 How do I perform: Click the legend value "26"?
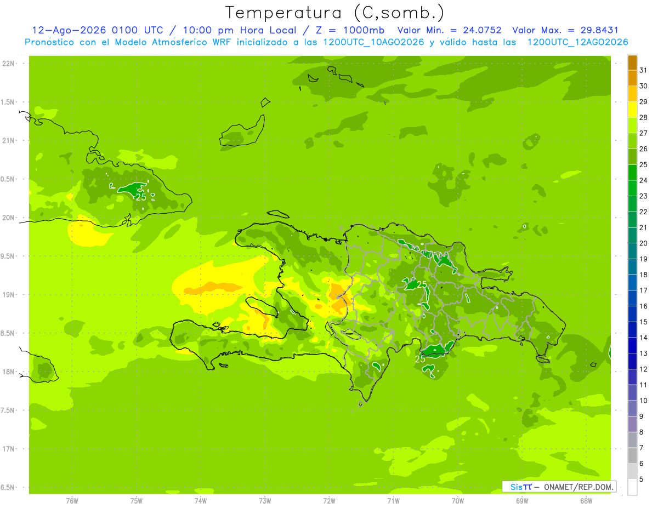(x=643, y=149)
